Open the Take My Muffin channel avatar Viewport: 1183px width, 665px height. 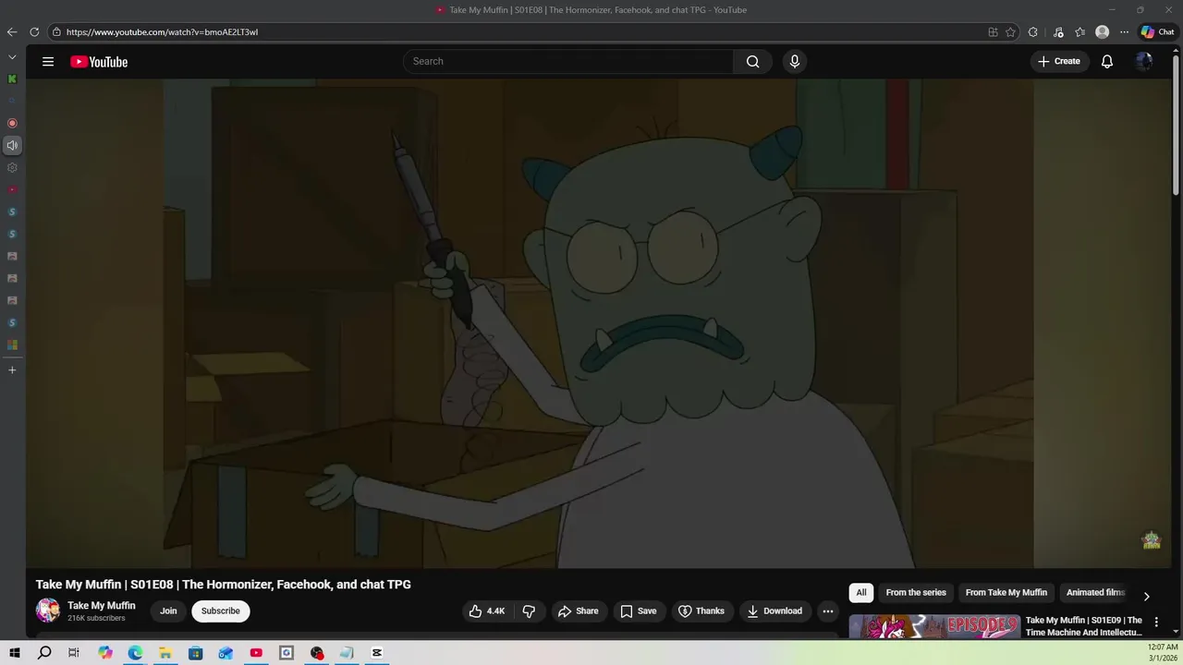coord(48,611)
